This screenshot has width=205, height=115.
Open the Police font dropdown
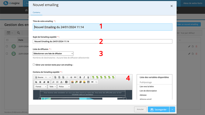(x=64, y=87)
